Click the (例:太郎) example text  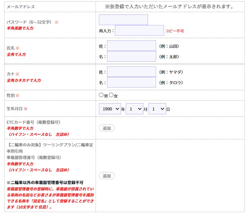pos(169,57)
